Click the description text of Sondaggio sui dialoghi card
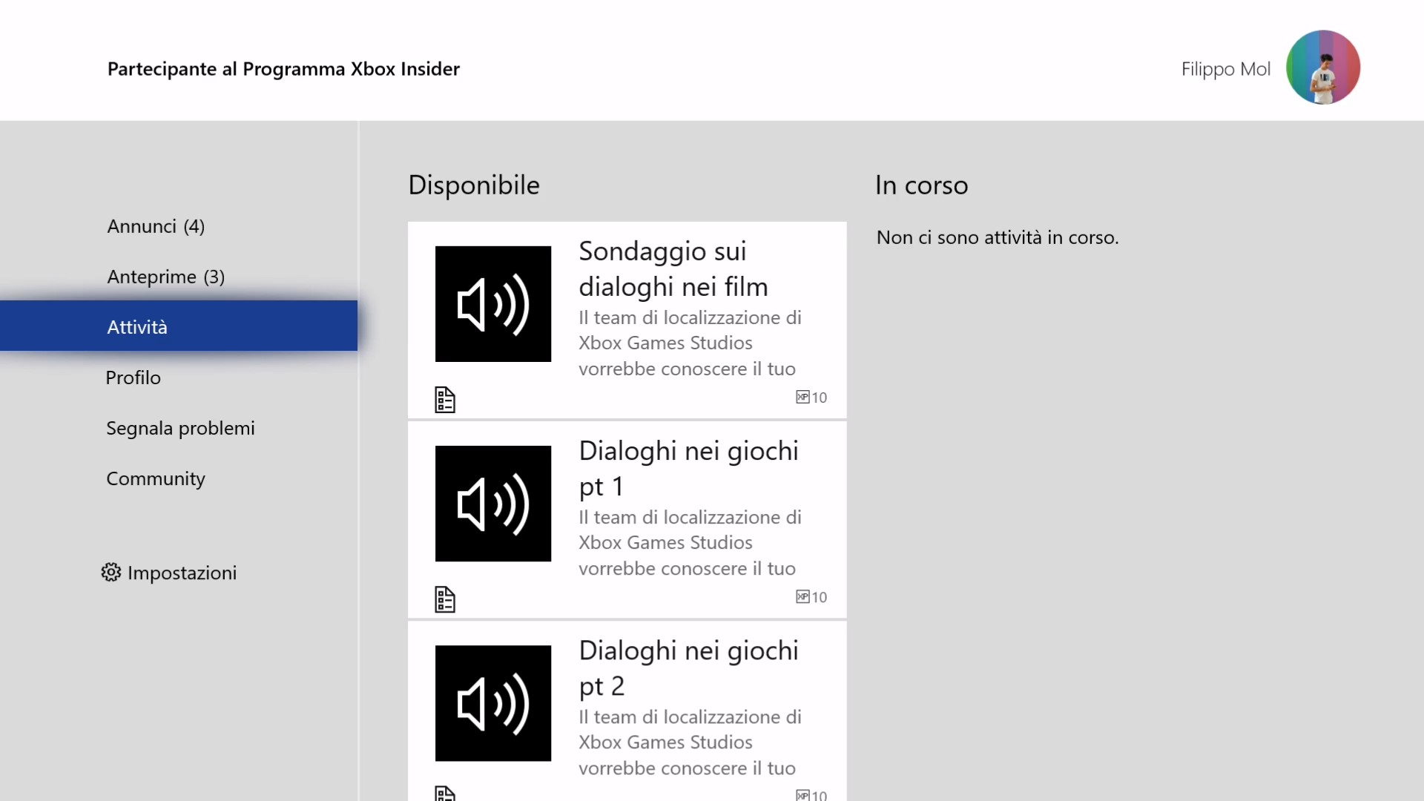This screenshot has width=1424, height=801. (690, 343)
